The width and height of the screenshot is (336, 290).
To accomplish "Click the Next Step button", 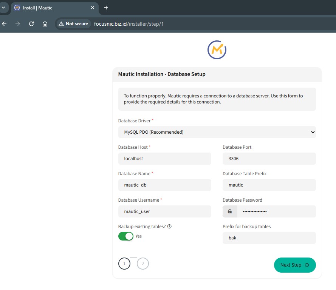I will 295,265.
